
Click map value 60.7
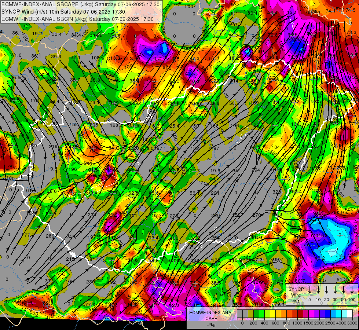click(300, 281)
